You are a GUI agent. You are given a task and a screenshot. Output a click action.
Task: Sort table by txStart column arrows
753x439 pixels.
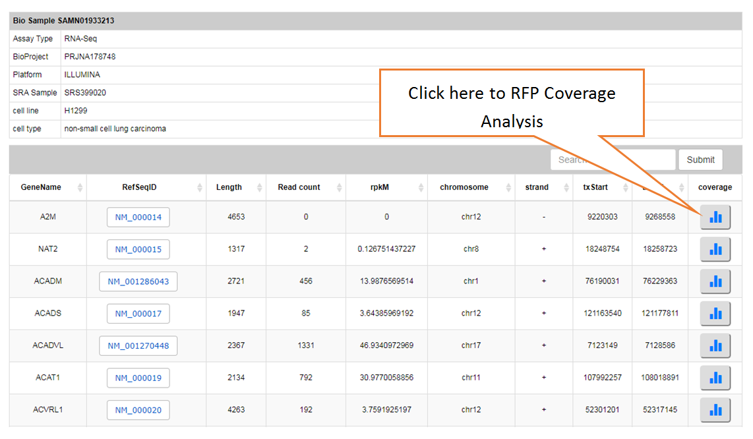[x=625, y=187]
